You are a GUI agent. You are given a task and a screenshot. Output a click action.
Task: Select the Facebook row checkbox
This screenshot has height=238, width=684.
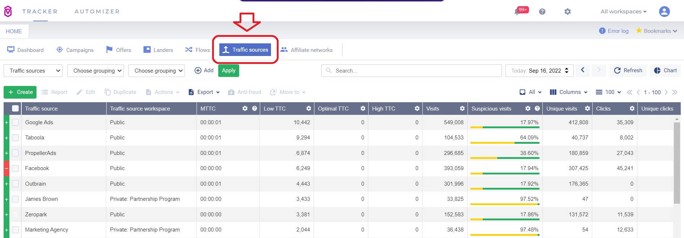[15, 168]
